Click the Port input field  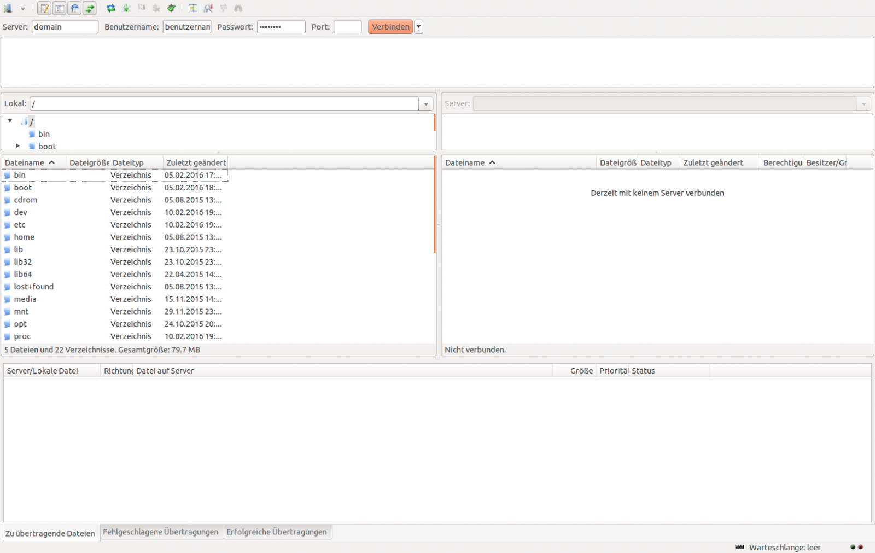(347, 27)
